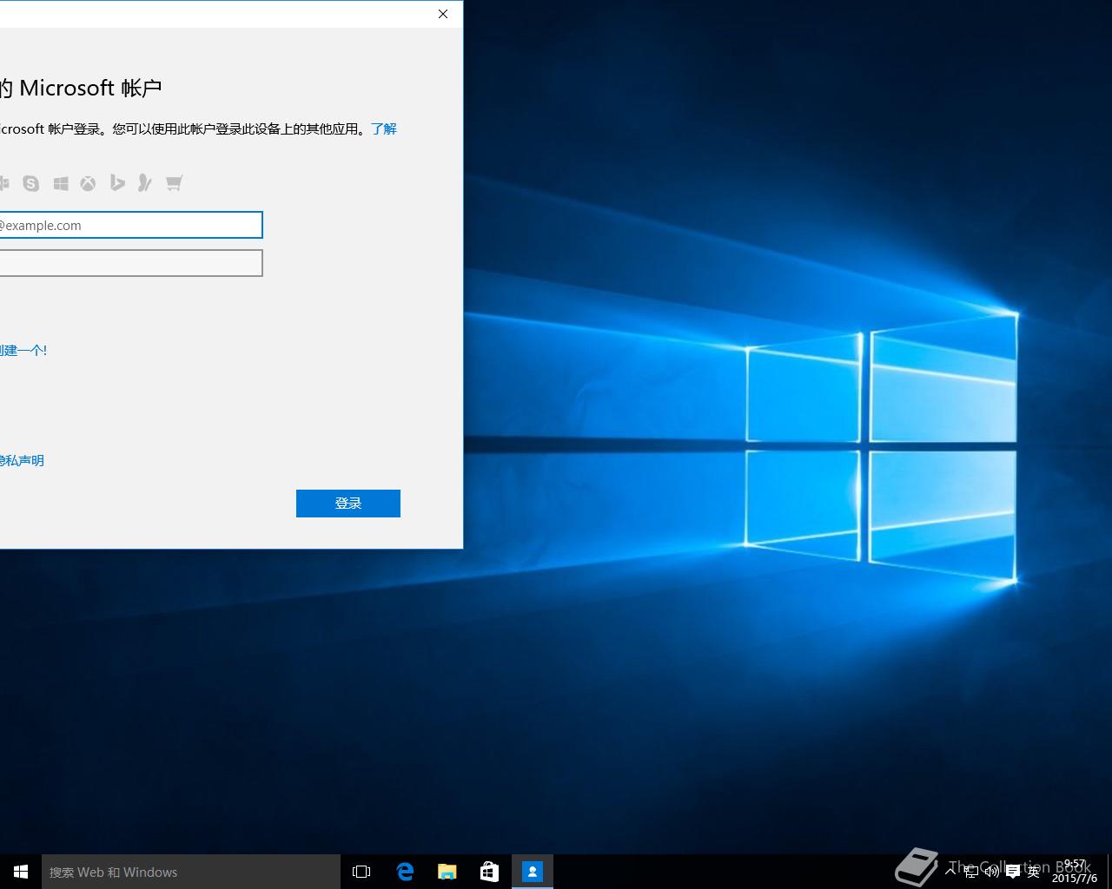Open the Store app from the taskbar
This screenshot has width=1112, height=889.
pyautogui.click(x=490, y=872)
